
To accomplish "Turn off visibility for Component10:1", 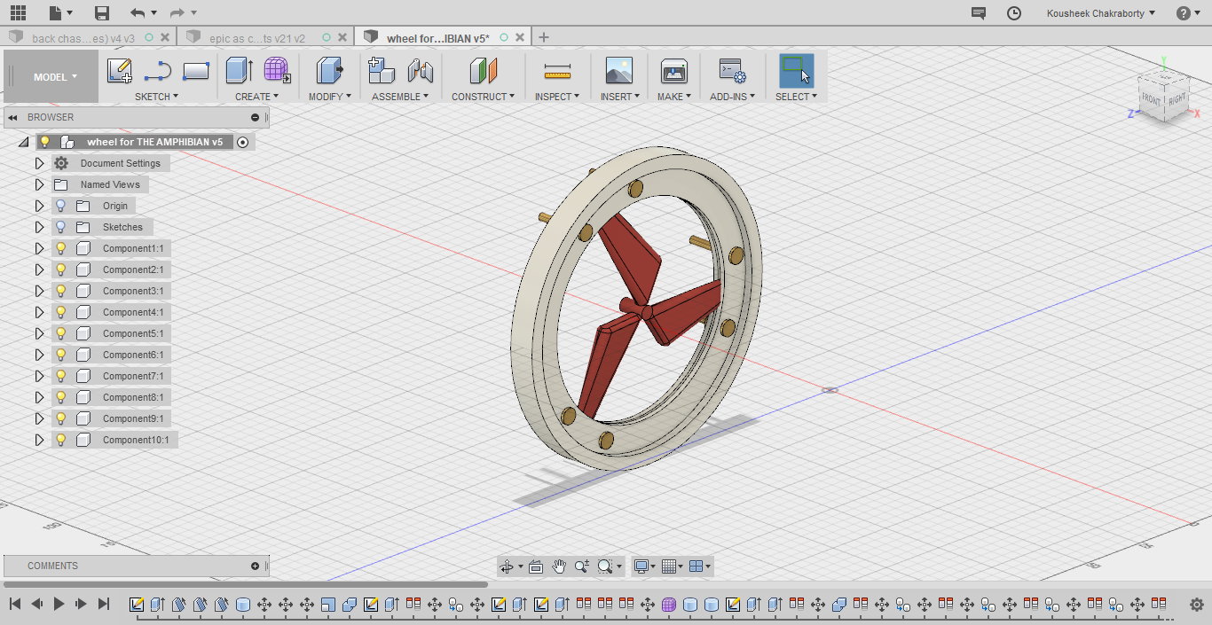I will point(59,439).
